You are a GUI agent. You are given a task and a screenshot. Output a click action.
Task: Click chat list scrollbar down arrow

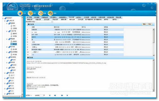154,55
